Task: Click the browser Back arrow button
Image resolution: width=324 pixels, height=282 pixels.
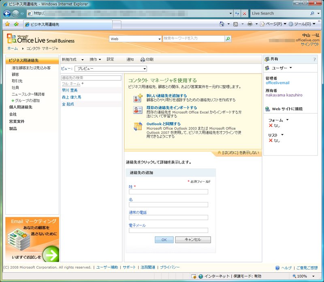Action: [7, 13]
